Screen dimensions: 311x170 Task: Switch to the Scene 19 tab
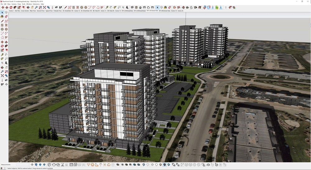point(174,11)
